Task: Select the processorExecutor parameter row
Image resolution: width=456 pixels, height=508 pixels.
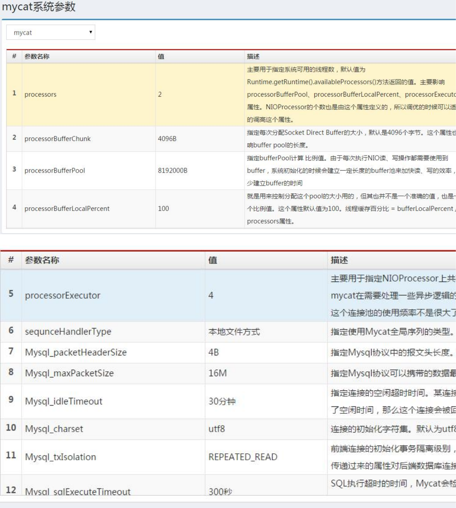Action: click(x=228, y=295)
